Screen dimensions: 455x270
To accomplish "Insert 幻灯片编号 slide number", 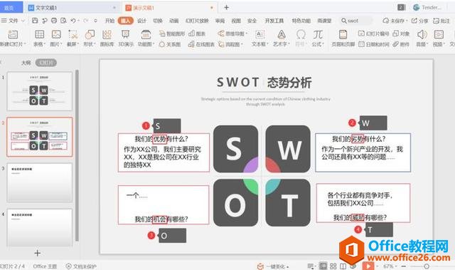I will tap(373, 33).
